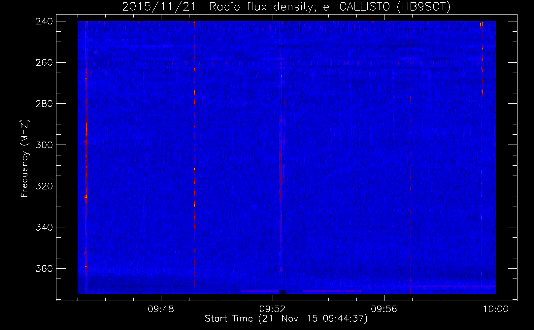Click the 'Start Time (21-Nov-15 09:44:37)' label

coord(286,319)
